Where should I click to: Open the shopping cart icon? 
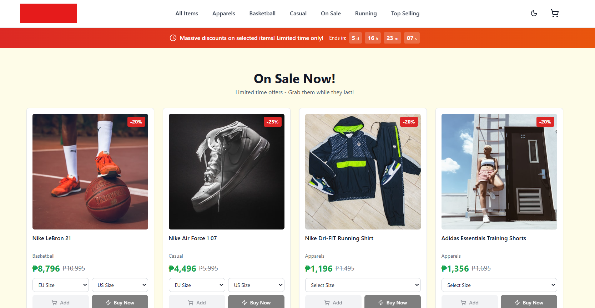555,13
